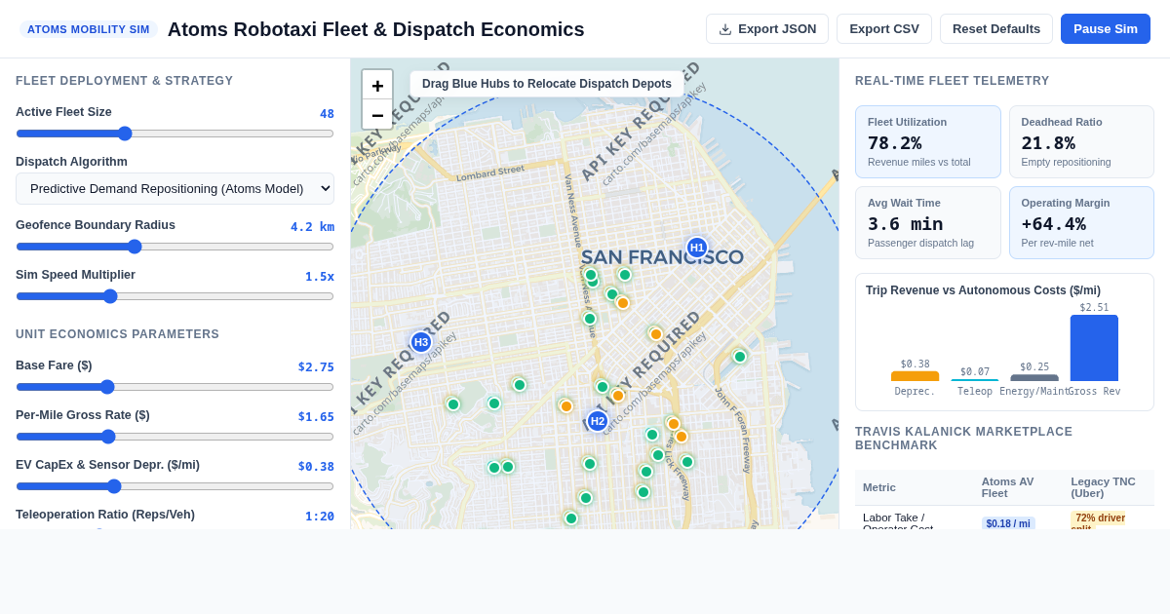Zoom out the map with minus button
The width and height of the screenshot is (1170, 614).
377,114
